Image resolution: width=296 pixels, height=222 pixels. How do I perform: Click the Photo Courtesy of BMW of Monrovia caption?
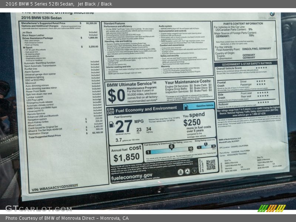pos(67,218)
